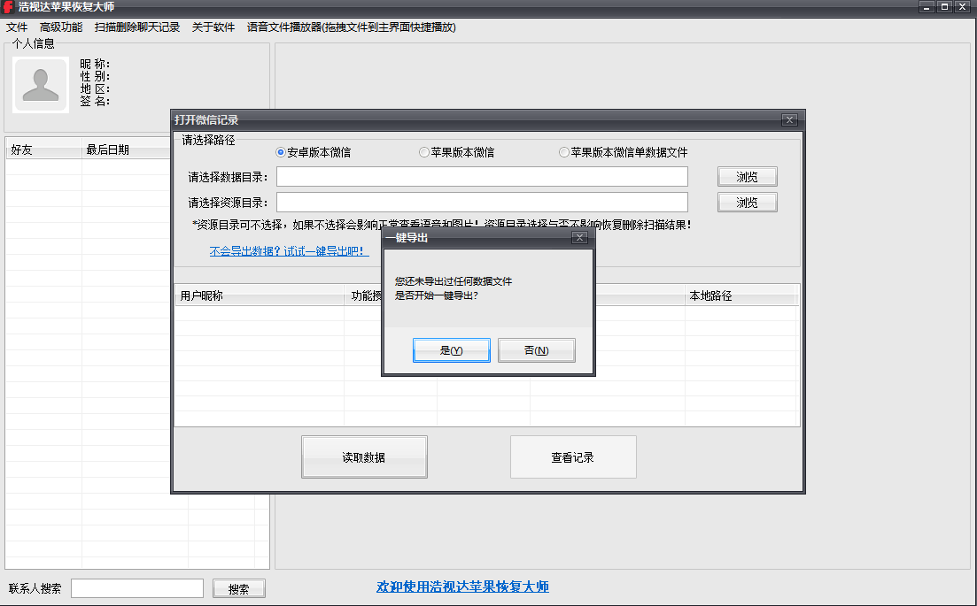Click the app logo icon in title bar

click(x=7, y=7)
